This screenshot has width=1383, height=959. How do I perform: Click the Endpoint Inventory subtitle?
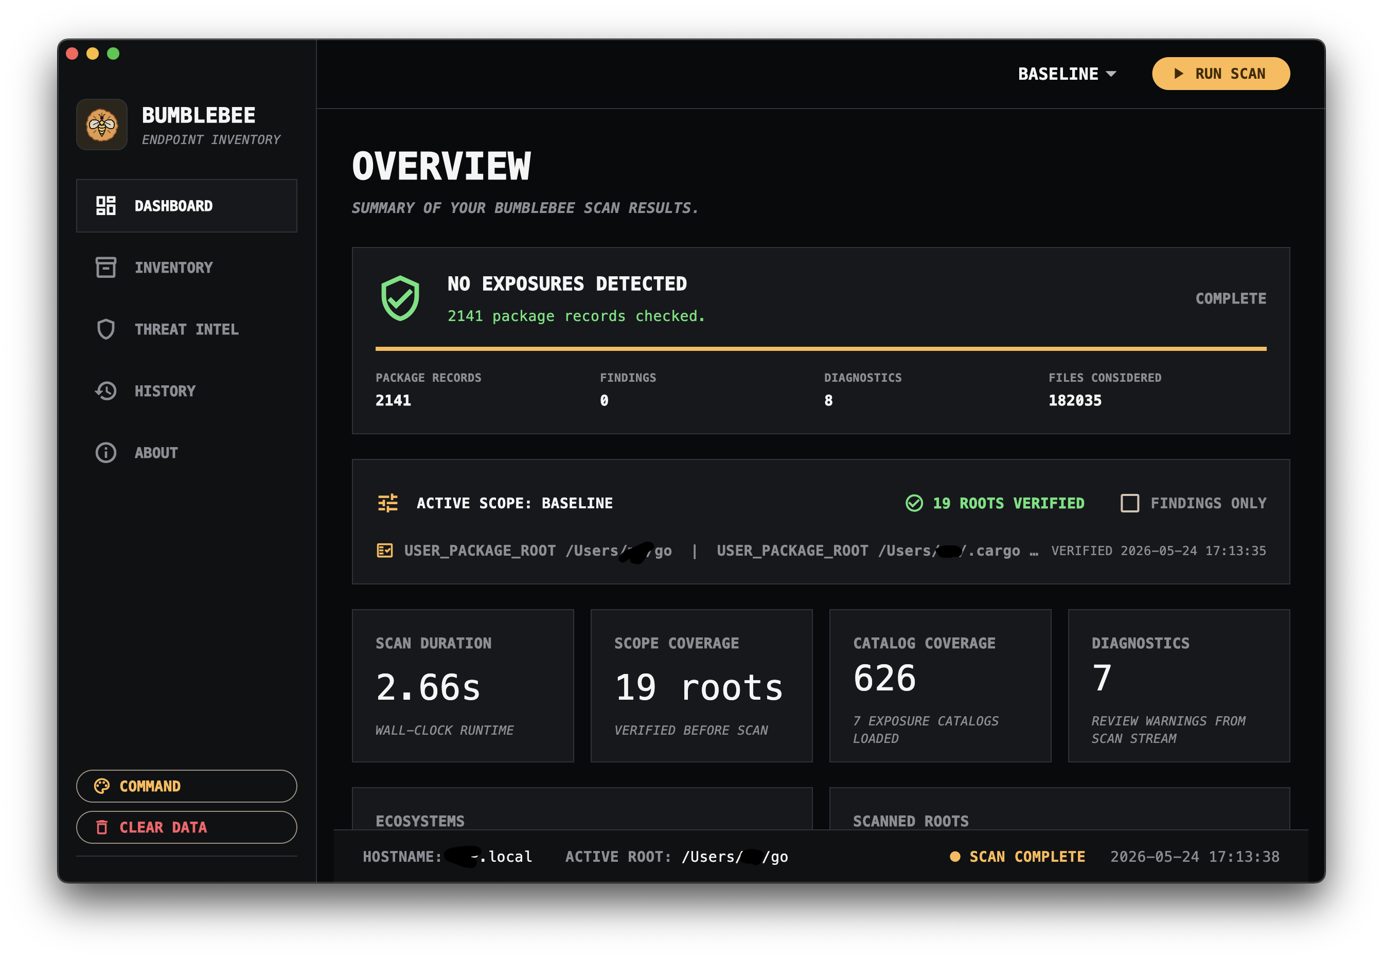[x=211, y=139]
